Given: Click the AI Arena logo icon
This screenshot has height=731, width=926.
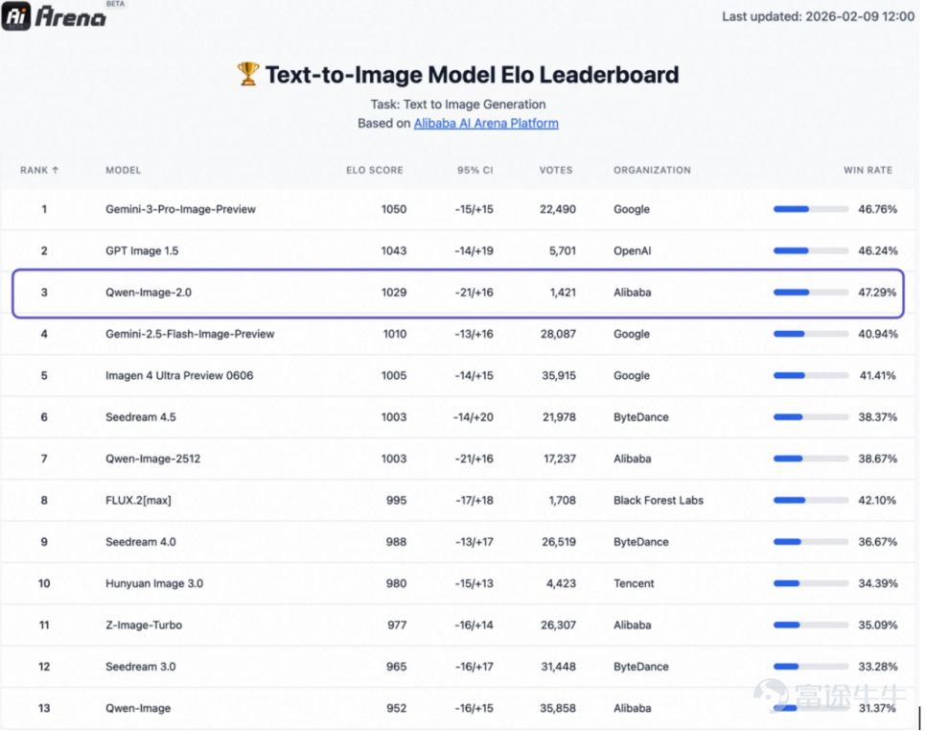Looking at the screenshot, I should (16, 16).
